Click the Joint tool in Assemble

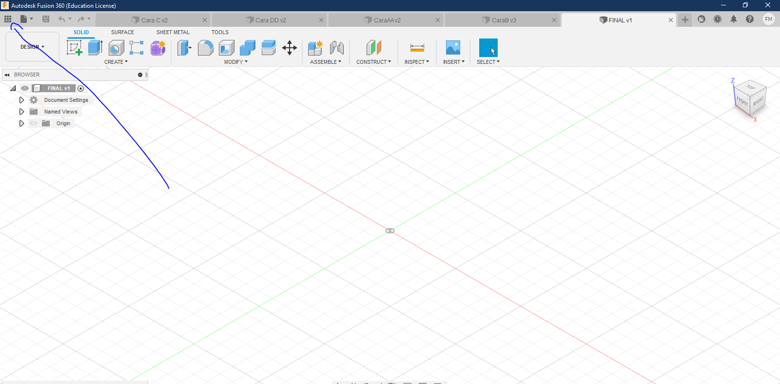[336, 48]
